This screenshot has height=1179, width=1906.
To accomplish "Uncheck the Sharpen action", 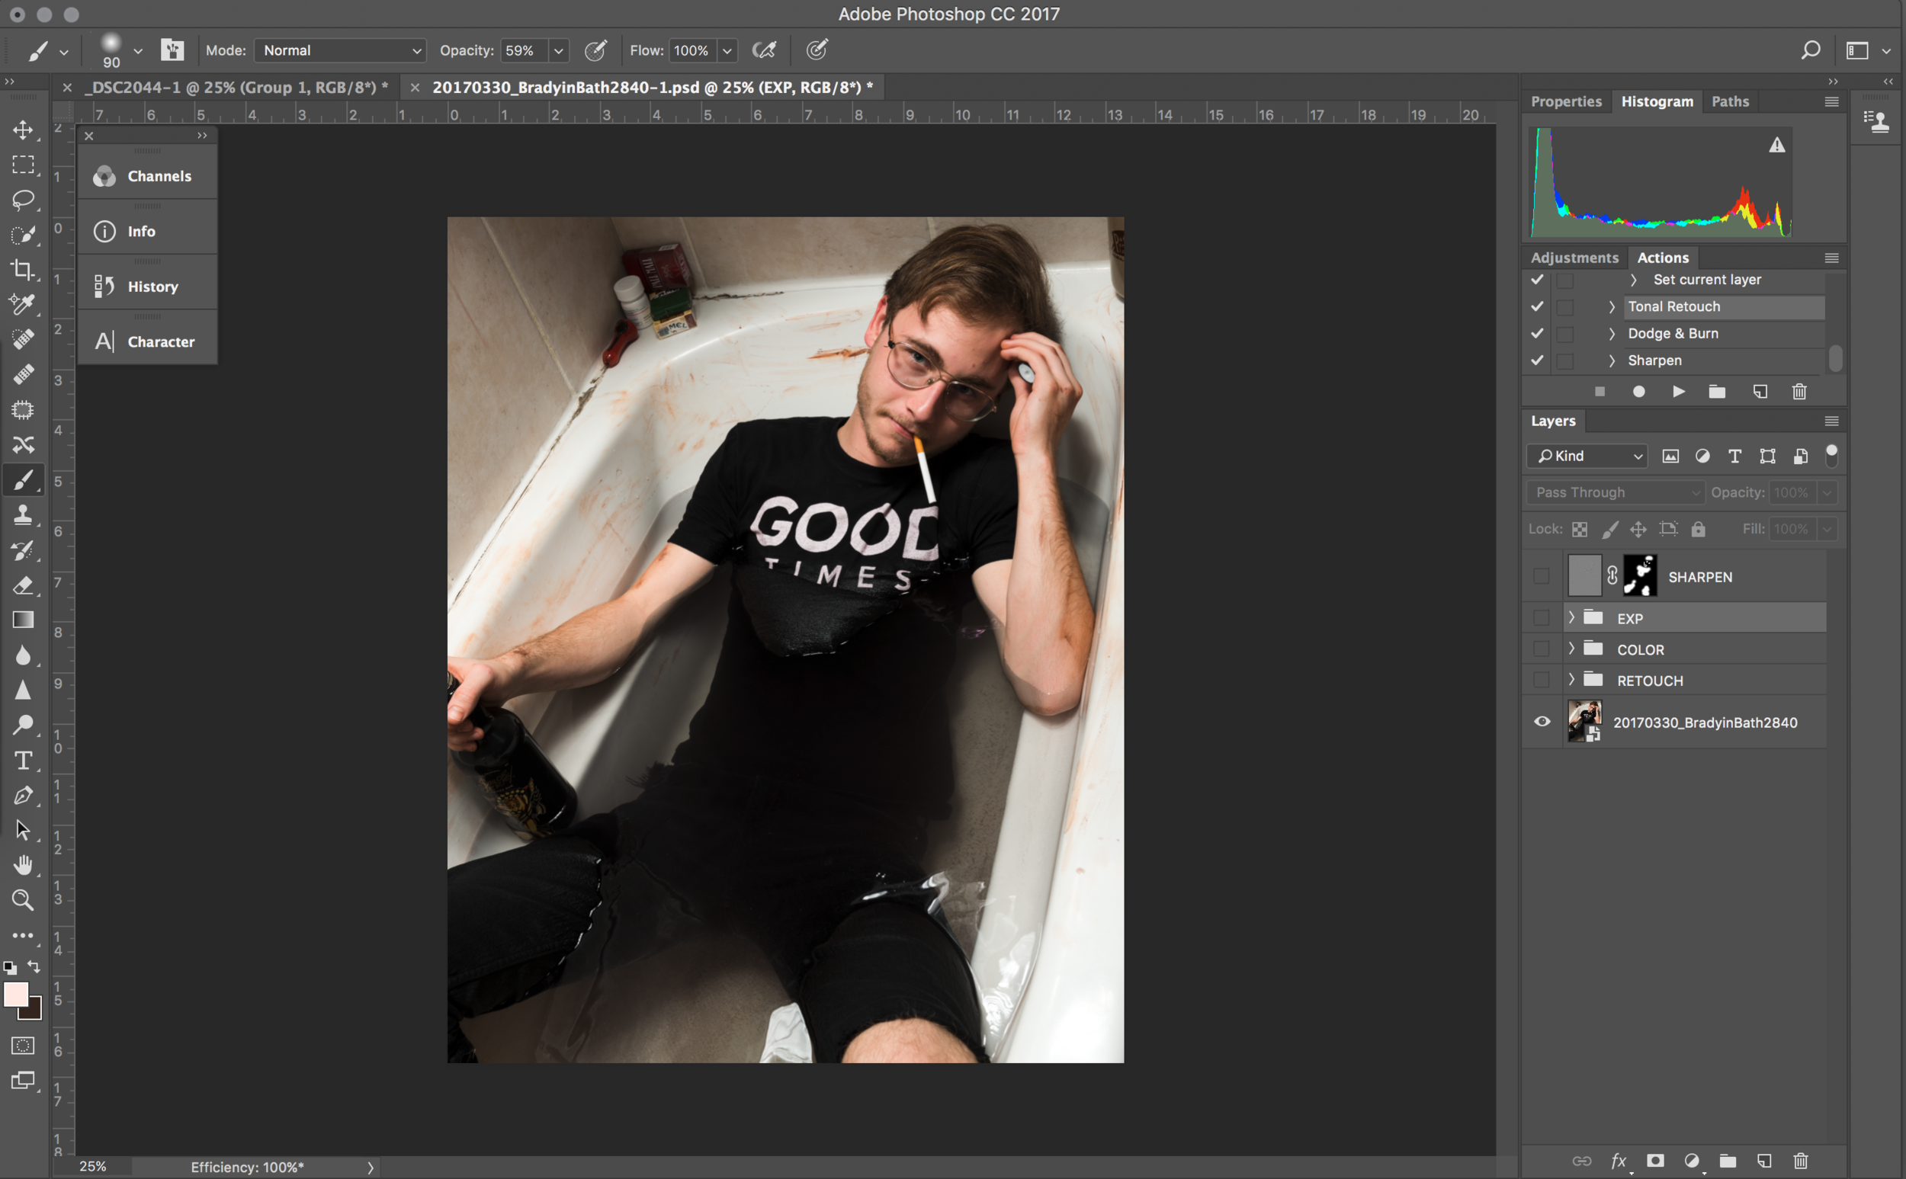I will [1537, 360].
